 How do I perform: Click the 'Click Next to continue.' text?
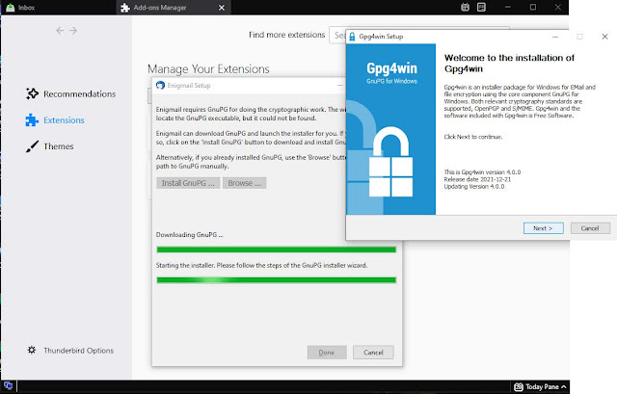point(473,137)
